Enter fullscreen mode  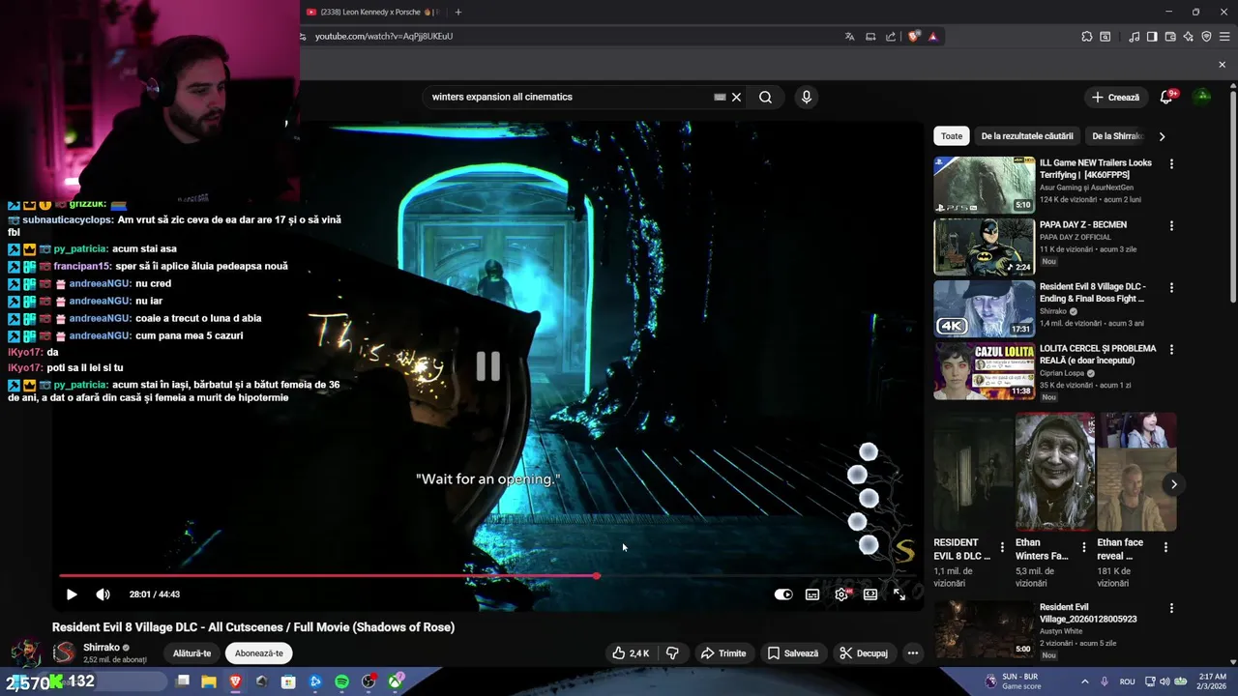899,594
